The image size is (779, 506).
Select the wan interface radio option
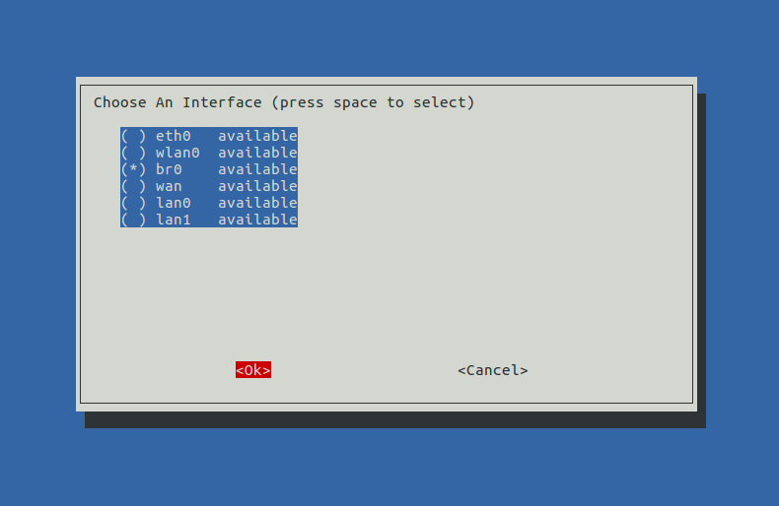pos(209,186)
